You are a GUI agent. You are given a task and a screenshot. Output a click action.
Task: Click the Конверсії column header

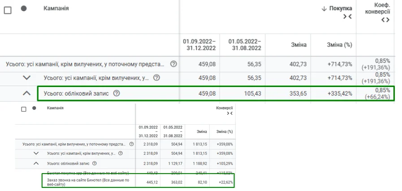tap(225, 108)
